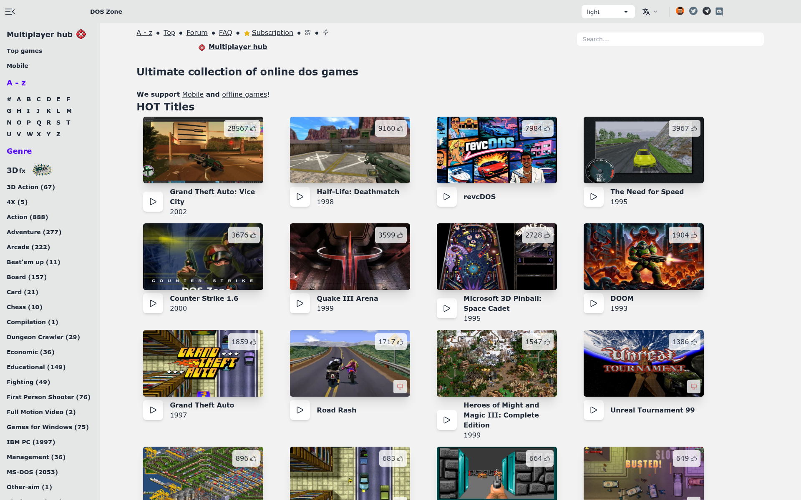801x500 pixels.
Task: Open the Twitter profile icon
Action: [693, 11]
